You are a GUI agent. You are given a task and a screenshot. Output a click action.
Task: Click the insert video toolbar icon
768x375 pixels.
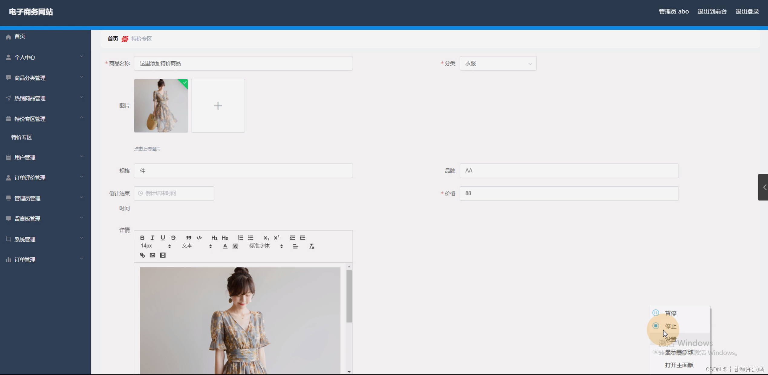point(163,255)
